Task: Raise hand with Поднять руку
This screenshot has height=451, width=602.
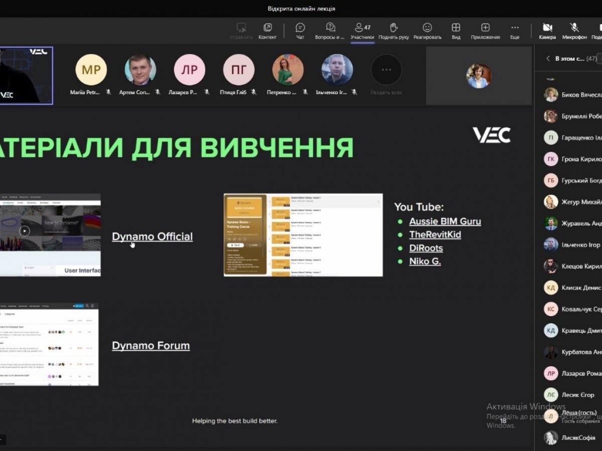Action: pyautogui.click(x=393, y=31)
